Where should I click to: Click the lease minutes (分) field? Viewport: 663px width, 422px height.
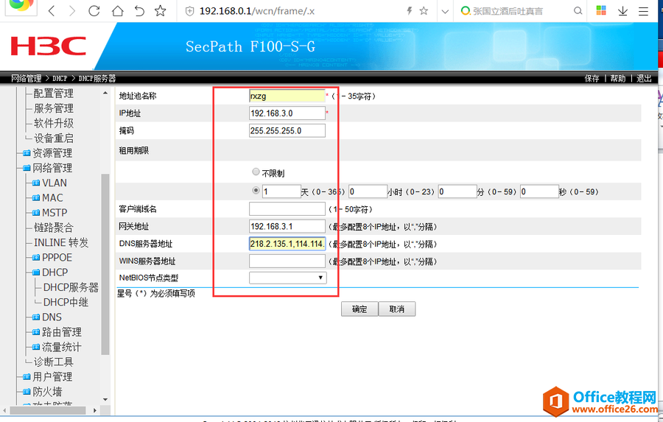[457, 191]
